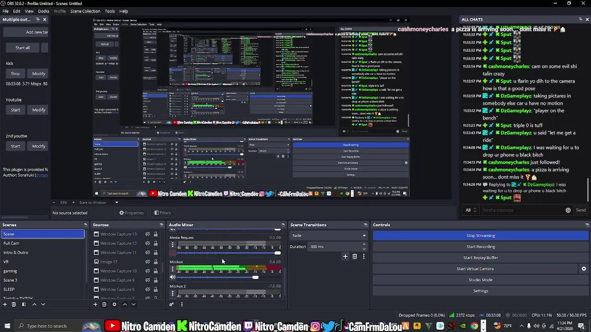This screenshot has width=591, height=332.
Task: Increase transition duration with up arrow
Action: (364, 244)
